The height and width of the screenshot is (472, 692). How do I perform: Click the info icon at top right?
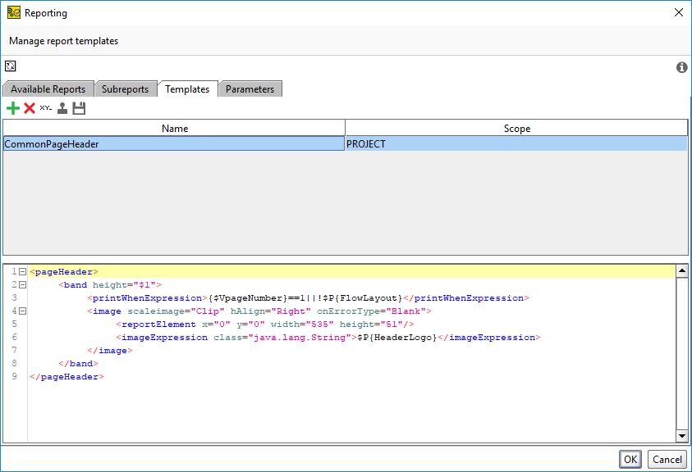681,67
